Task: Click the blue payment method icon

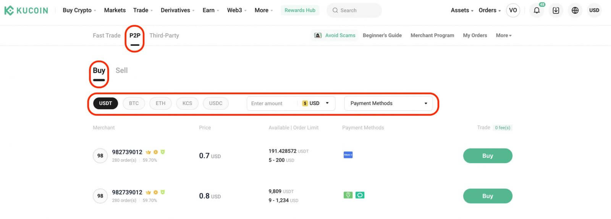Action: 348,155
